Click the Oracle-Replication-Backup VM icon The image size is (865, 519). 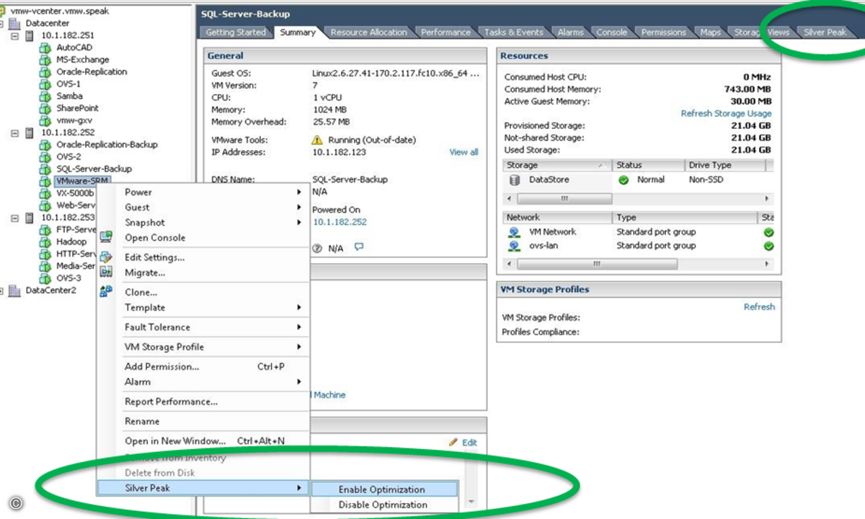[45, 145]
